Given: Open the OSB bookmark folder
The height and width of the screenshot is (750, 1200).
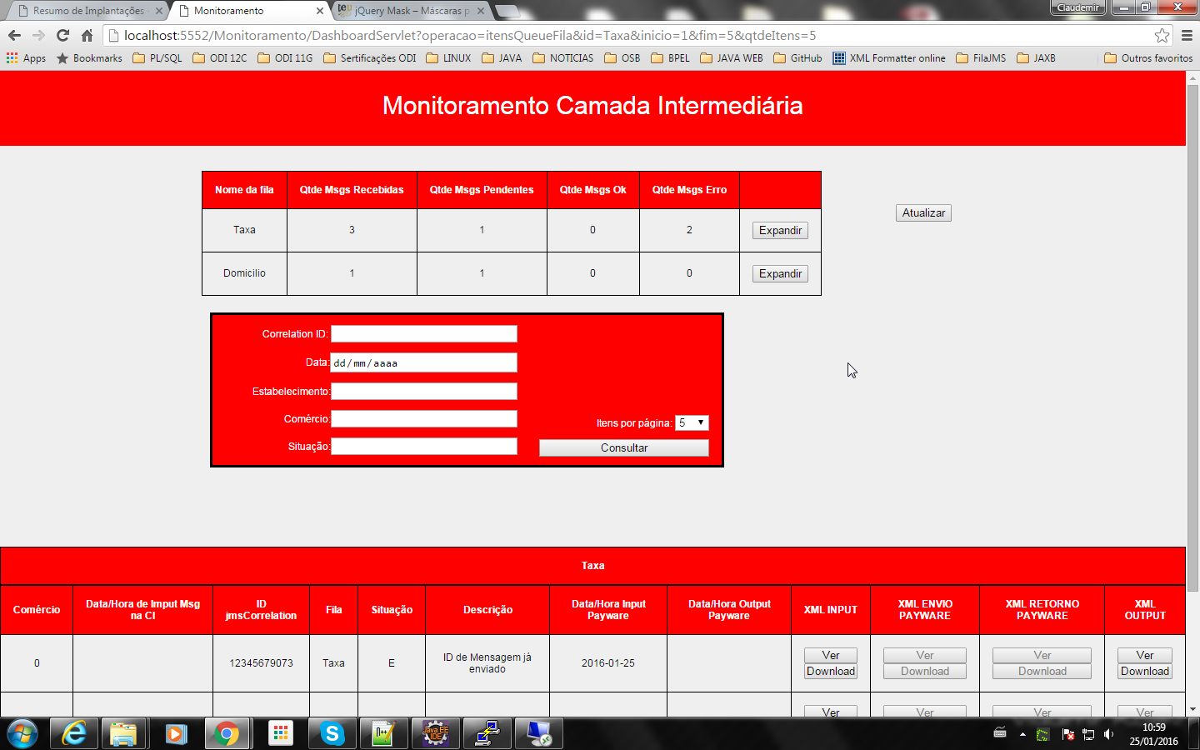Looking at the screenshot, I should pyautogui.click(x=622, y=58).
